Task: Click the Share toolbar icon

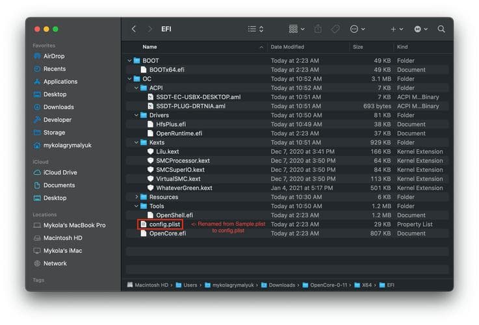Action: tap(318, 29)
